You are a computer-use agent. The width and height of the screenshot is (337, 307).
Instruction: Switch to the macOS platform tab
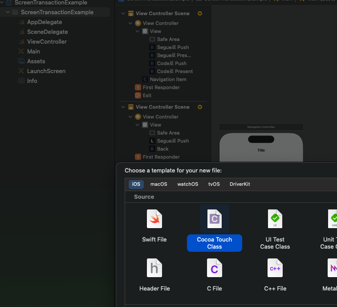158,184
